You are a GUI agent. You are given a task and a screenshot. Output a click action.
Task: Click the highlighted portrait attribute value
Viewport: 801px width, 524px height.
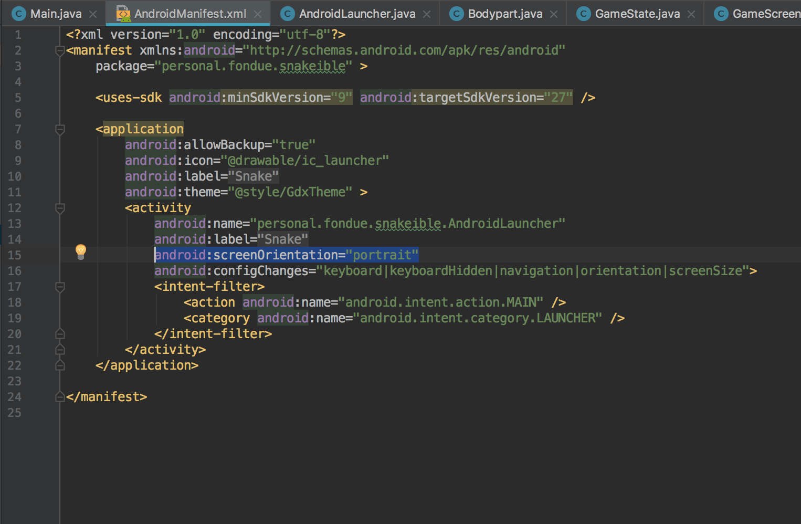pyautogui.click(x=383, y=255)
